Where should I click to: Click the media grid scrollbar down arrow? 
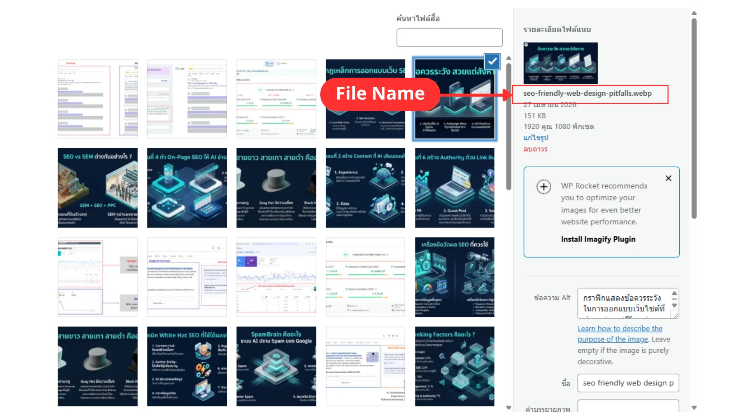[x=509, y=408]
